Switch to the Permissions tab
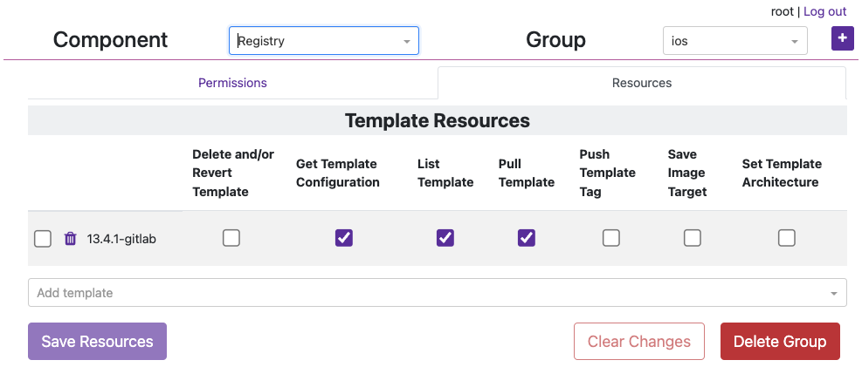The image size is (862, 367). (232, 83)
